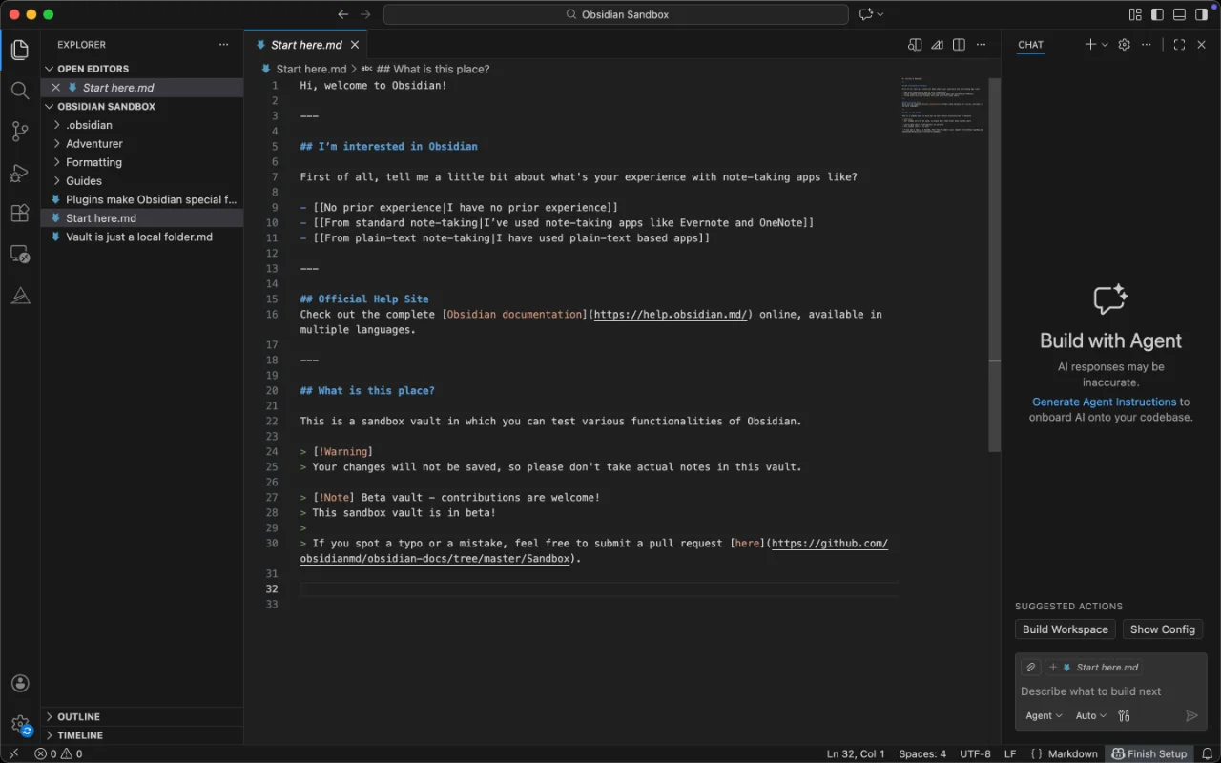Open the Extensions view
Image resolution: width=1221 pixels, height=763 pixels.
20,214
